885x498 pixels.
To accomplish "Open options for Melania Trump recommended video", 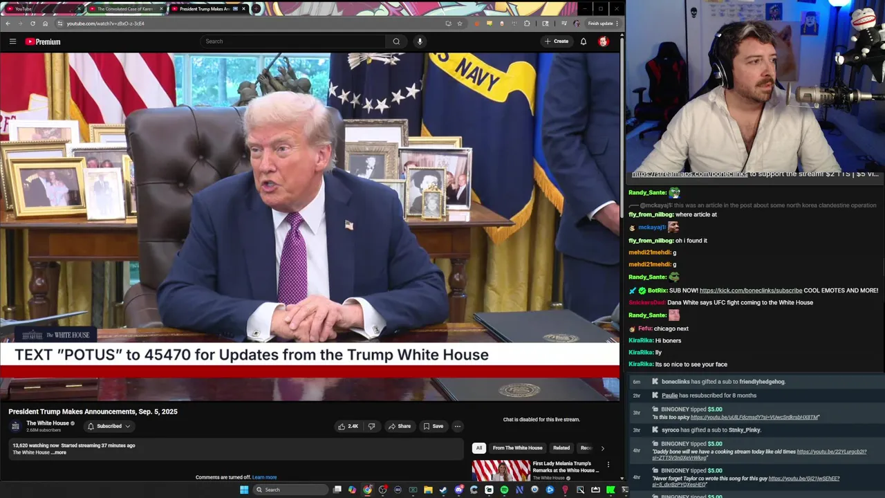I will [608, 465].
